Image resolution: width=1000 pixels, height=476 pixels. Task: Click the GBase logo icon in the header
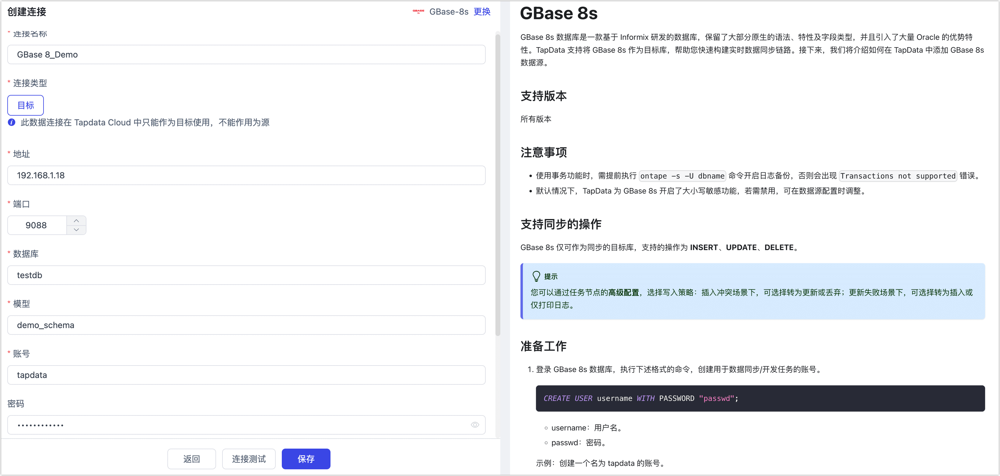click(418, 12)
